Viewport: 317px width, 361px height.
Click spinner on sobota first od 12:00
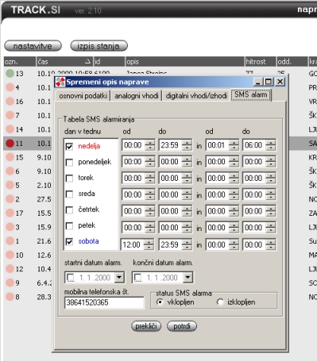click(x=149, y=244)
